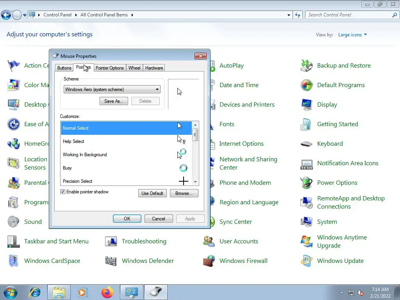Open the RemoteApp and Desktop Connections icon
400x300 pixels.
[307, 202]
